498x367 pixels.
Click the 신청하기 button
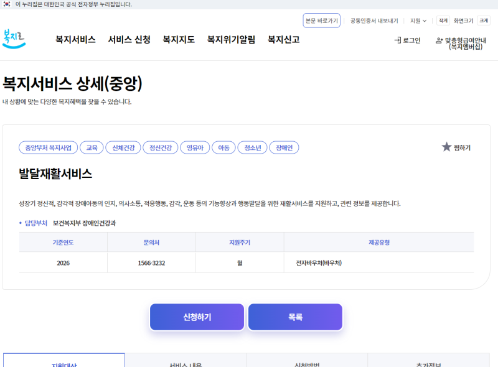click(197, 317)
